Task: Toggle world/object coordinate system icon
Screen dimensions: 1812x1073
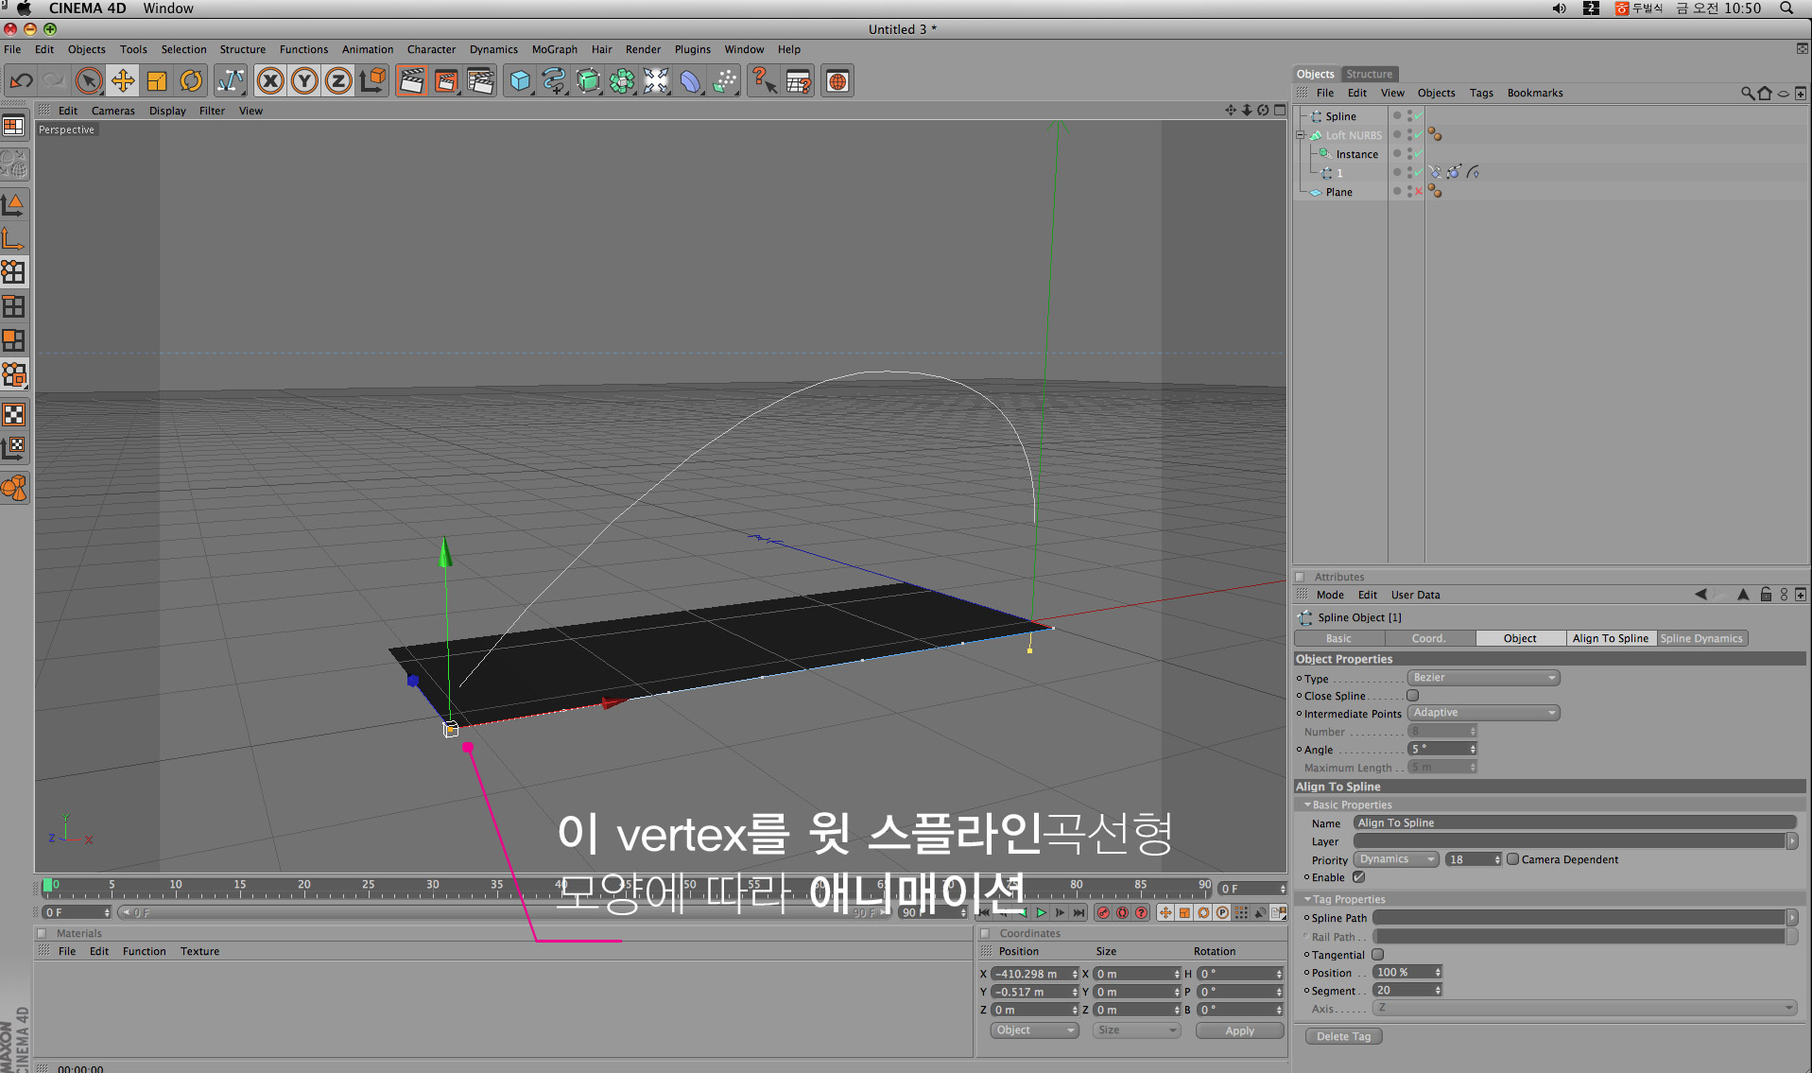Action: click(x=373, y=81)
